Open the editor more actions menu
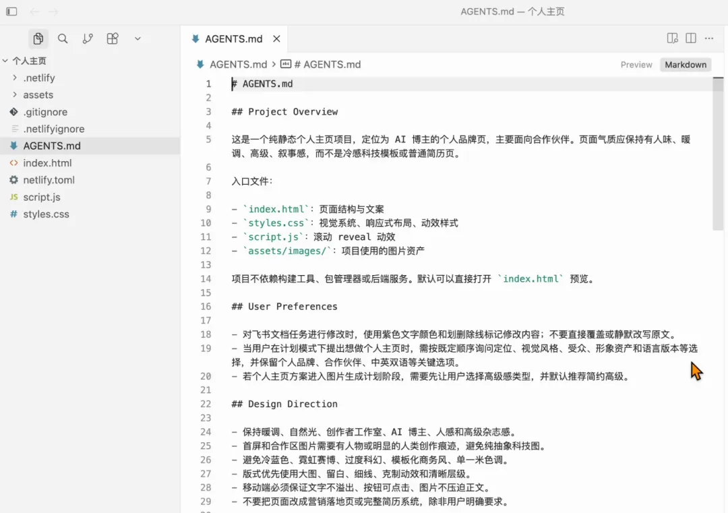Image resolution: width=728 pixels, height=513 pixels. [709, 38]
